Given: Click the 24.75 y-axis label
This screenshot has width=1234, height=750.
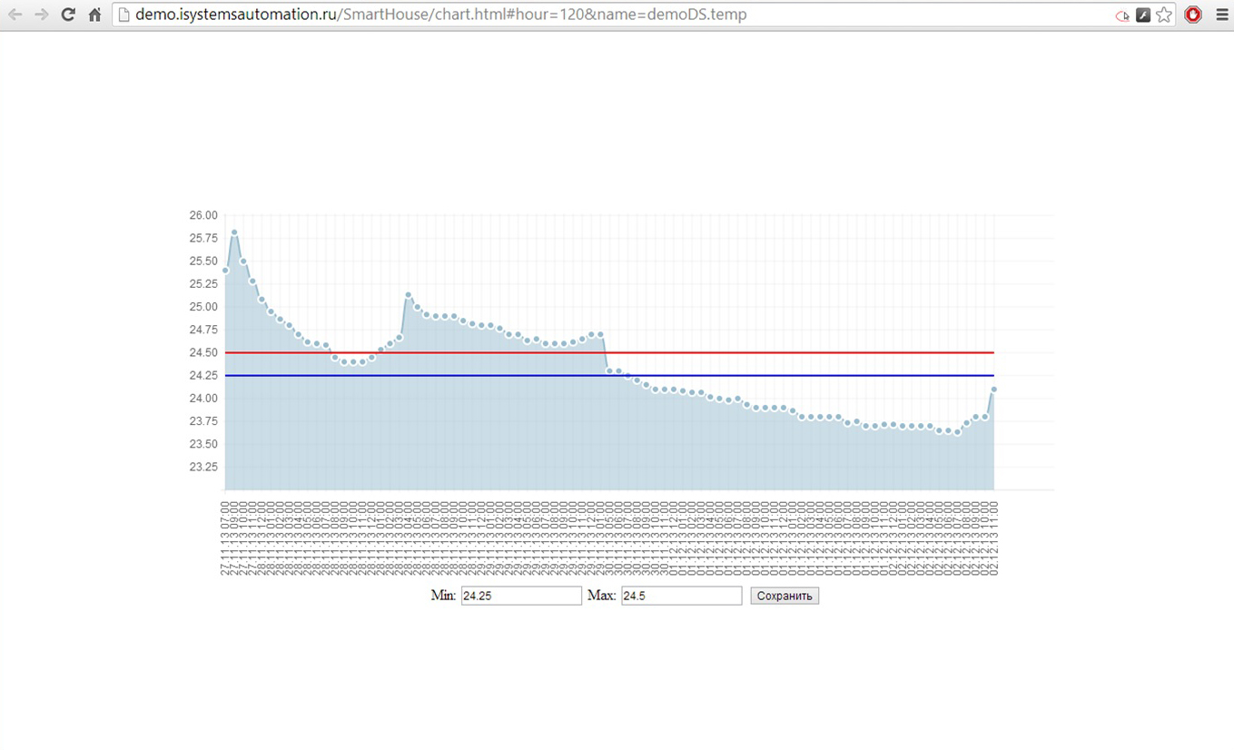Looking at the screenshot, I should (x=203, y=330).
